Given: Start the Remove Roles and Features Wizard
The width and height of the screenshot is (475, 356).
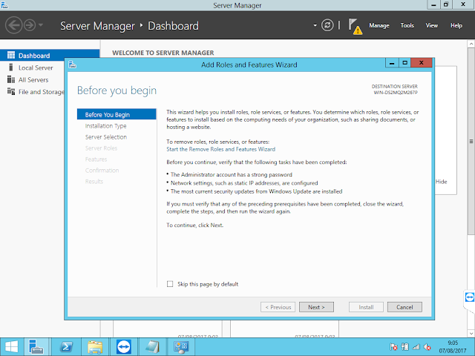Looking at the screenshot, I should pyautogui.click(x=221, y=149).
